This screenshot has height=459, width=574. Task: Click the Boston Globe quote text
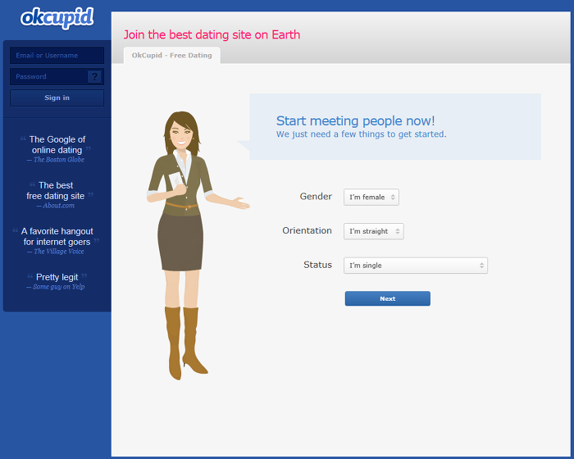point(57,144)
